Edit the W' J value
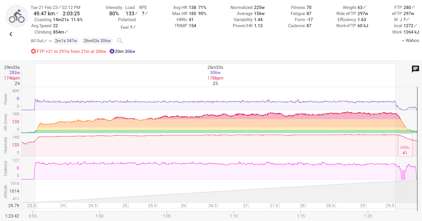 (408, 20)
